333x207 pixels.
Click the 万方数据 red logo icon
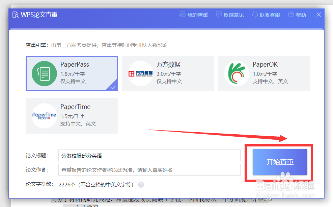pyautogui.click(x=140, y=74)
